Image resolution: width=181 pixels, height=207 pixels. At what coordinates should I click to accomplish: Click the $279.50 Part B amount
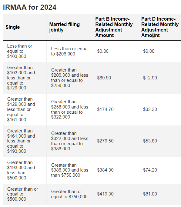(105, 141)
